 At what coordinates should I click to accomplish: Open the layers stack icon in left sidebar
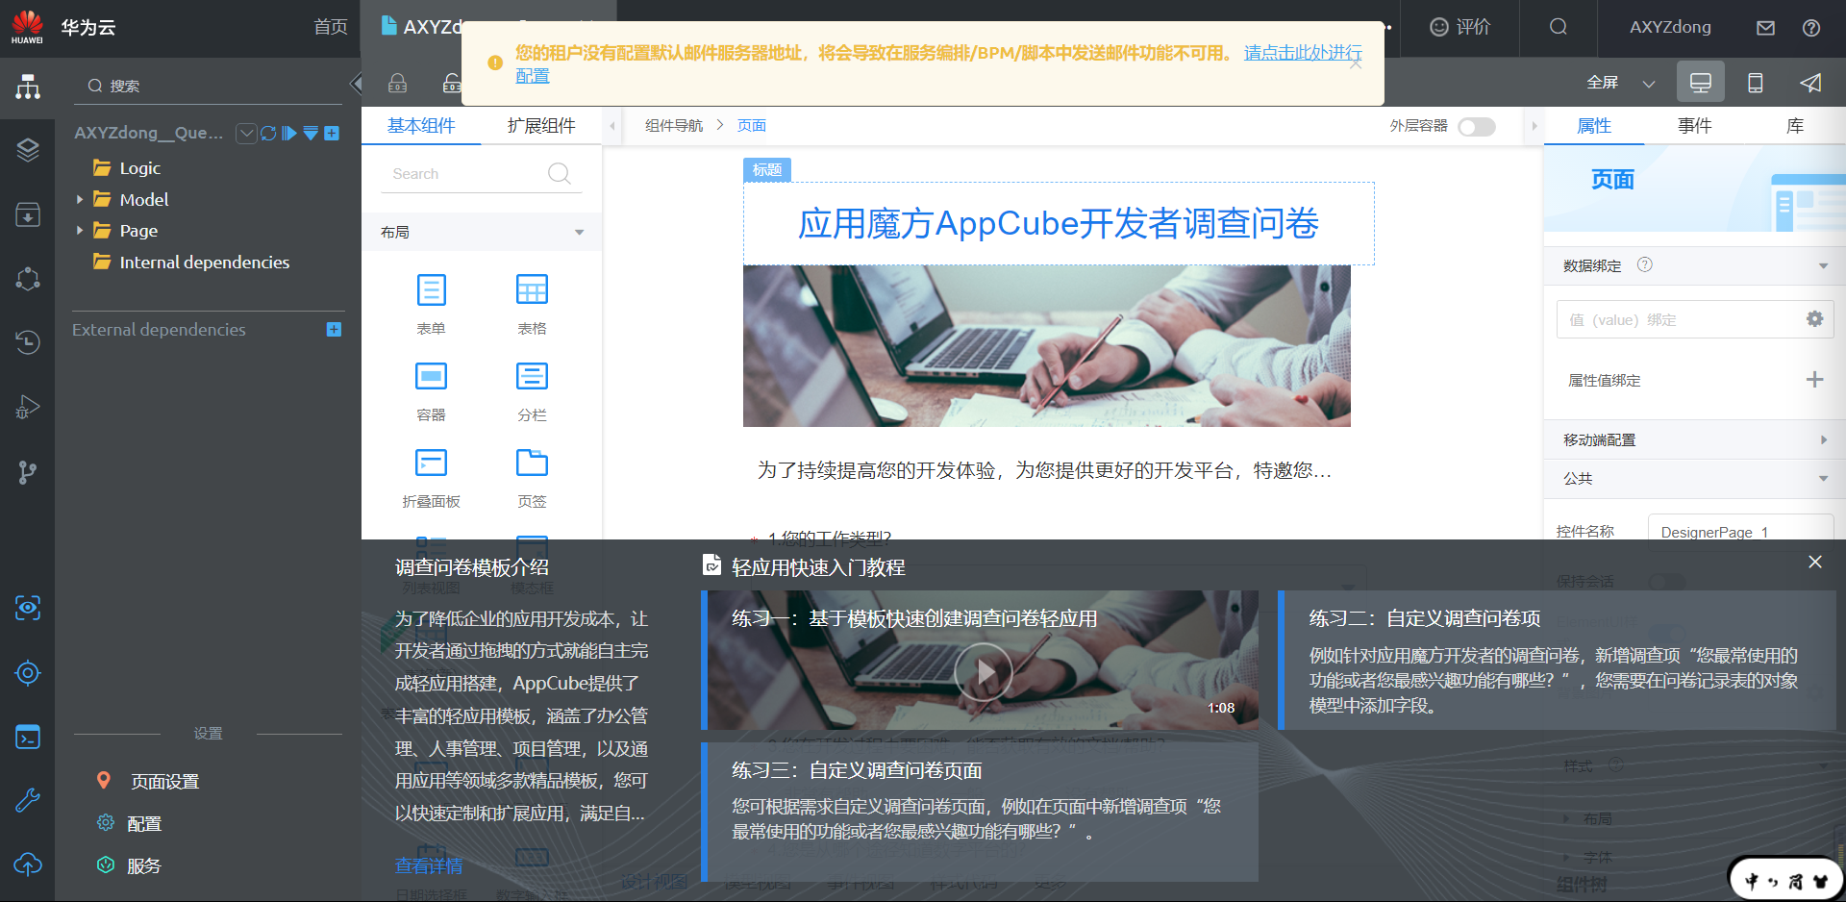28,149
